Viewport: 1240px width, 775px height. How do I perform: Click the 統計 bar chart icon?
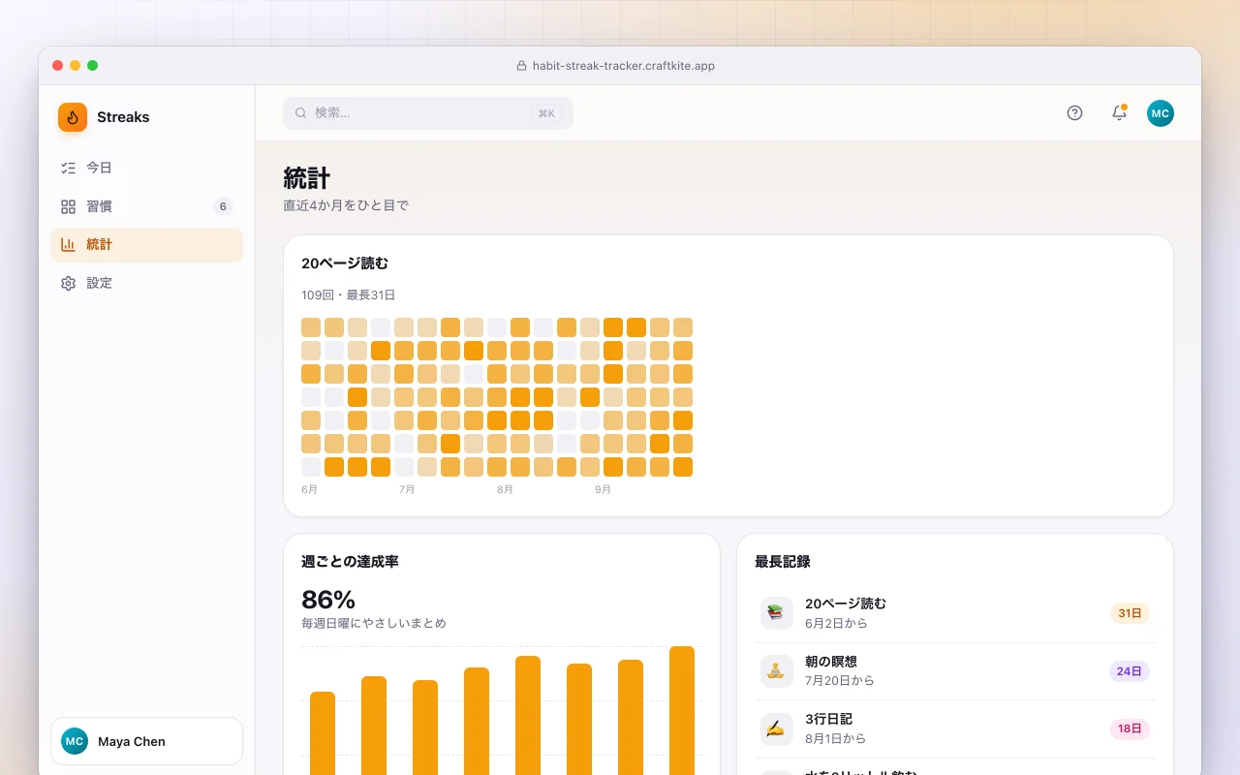tap(68, 245)
